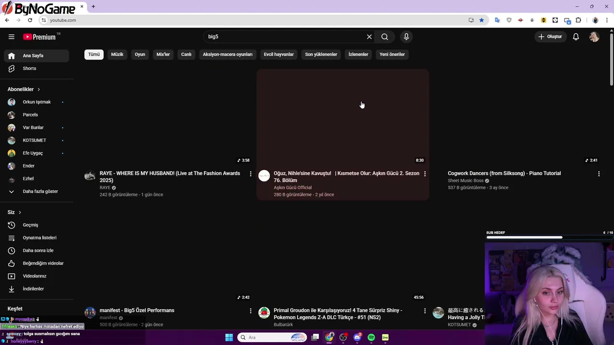Image resolution: width=614 pixels, height=345 pixels.
Task: Select Evcil hayvanlar chip
Action: tap(279, 55)
